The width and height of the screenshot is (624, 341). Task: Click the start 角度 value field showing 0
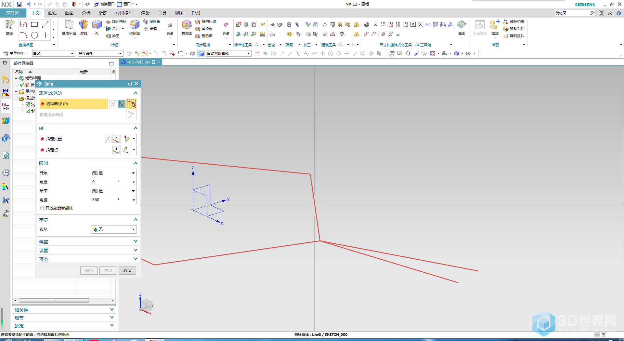(113, 182)
